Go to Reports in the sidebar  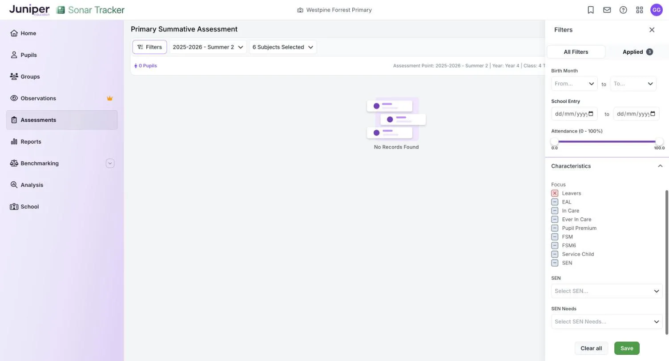(62, 142)
